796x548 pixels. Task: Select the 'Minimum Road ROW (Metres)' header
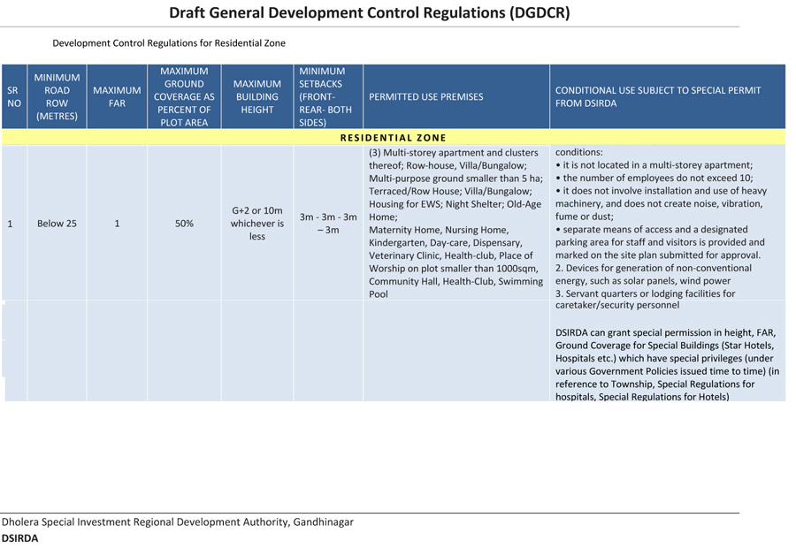(57, 96)
